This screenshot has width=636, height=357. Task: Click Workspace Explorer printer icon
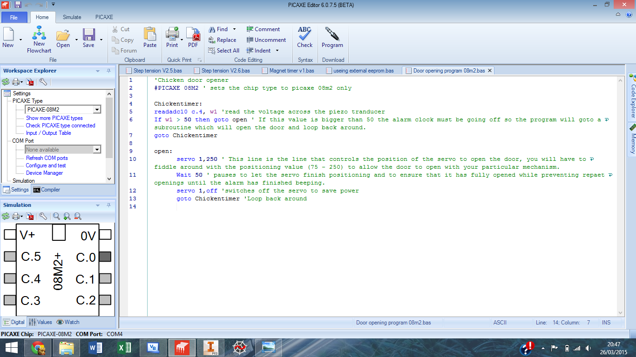click(16, 82)
